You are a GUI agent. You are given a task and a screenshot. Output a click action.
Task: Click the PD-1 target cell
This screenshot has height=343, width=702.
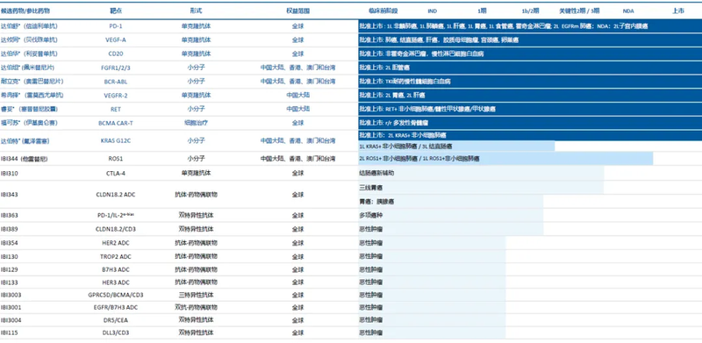(116, 26)
